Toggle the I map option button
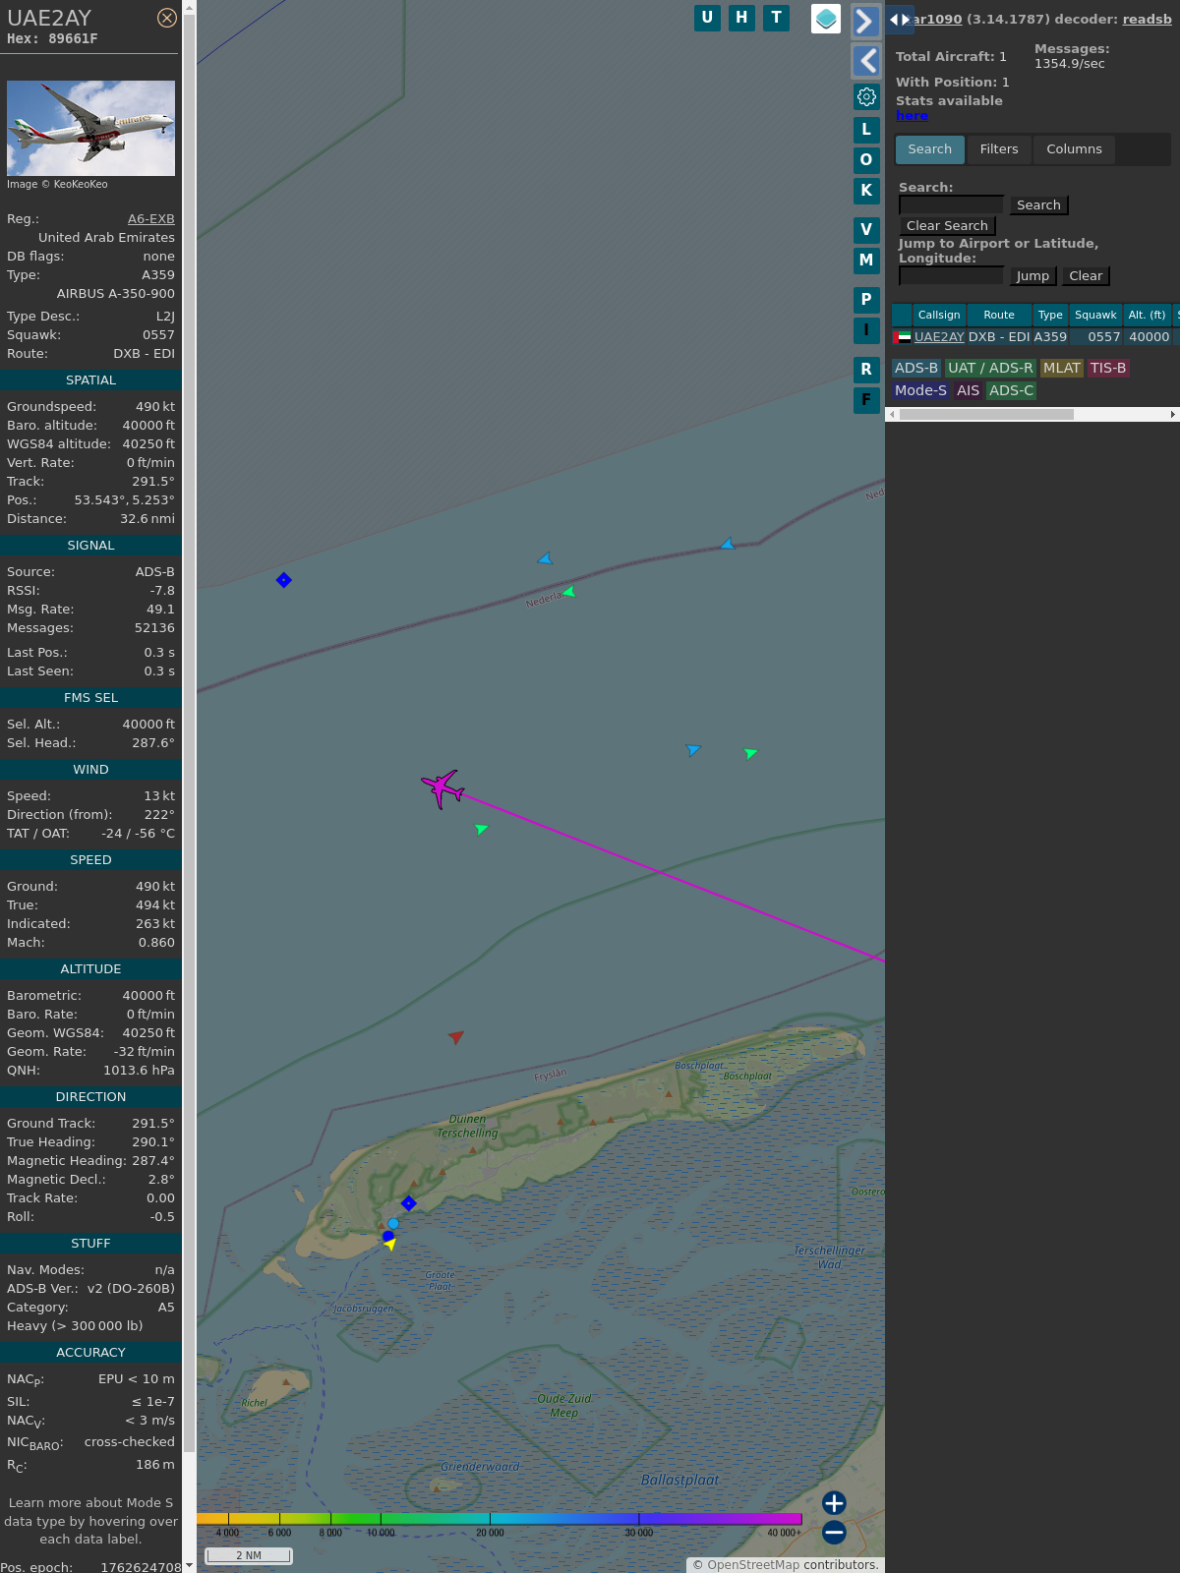This screenshot has width=1180, height=1573. pos(866,330)
